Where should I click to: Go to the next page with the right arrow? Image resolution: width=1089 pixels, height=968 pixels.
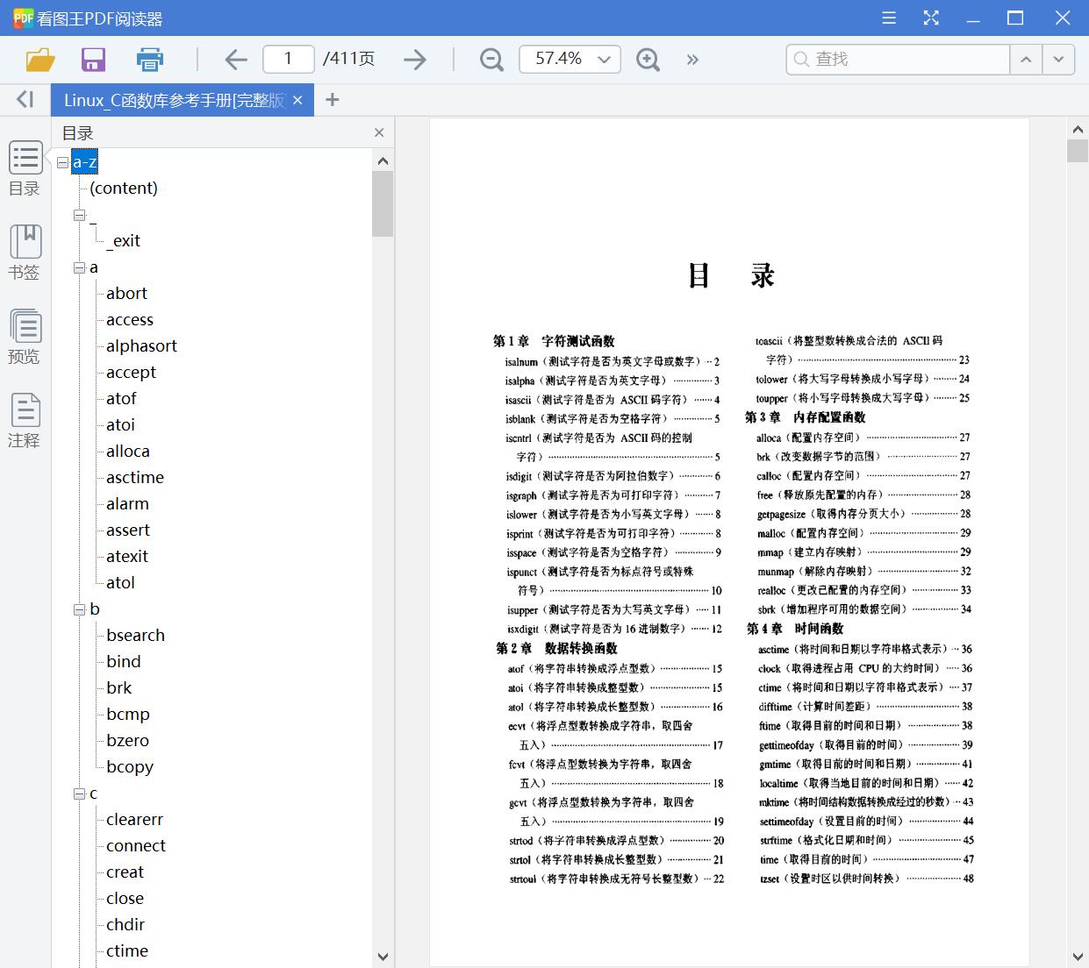pyautogui.click(x=414, y=59)
